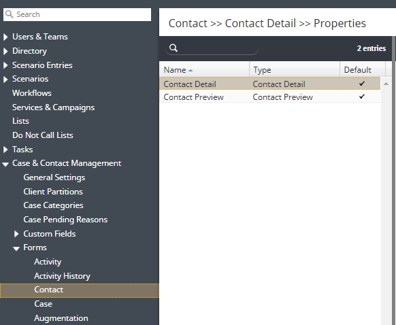The image size is (396, 325).
Task: Expand the Users & Teams section
Action: (x=5, y=37)
